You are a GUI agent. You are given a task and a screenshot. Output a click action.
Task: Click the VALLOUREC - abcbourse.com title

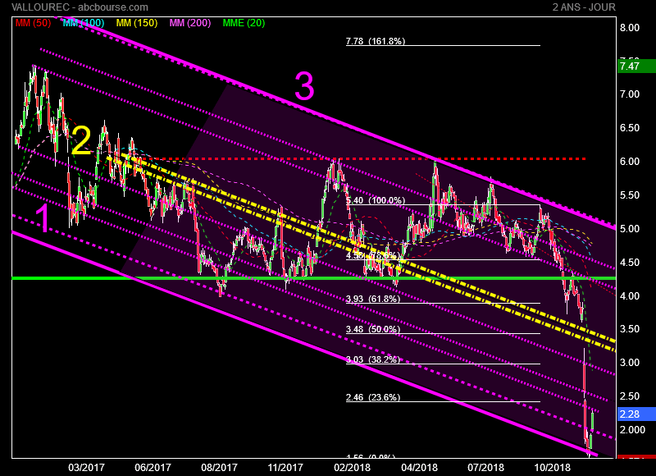tap(80, 7)
